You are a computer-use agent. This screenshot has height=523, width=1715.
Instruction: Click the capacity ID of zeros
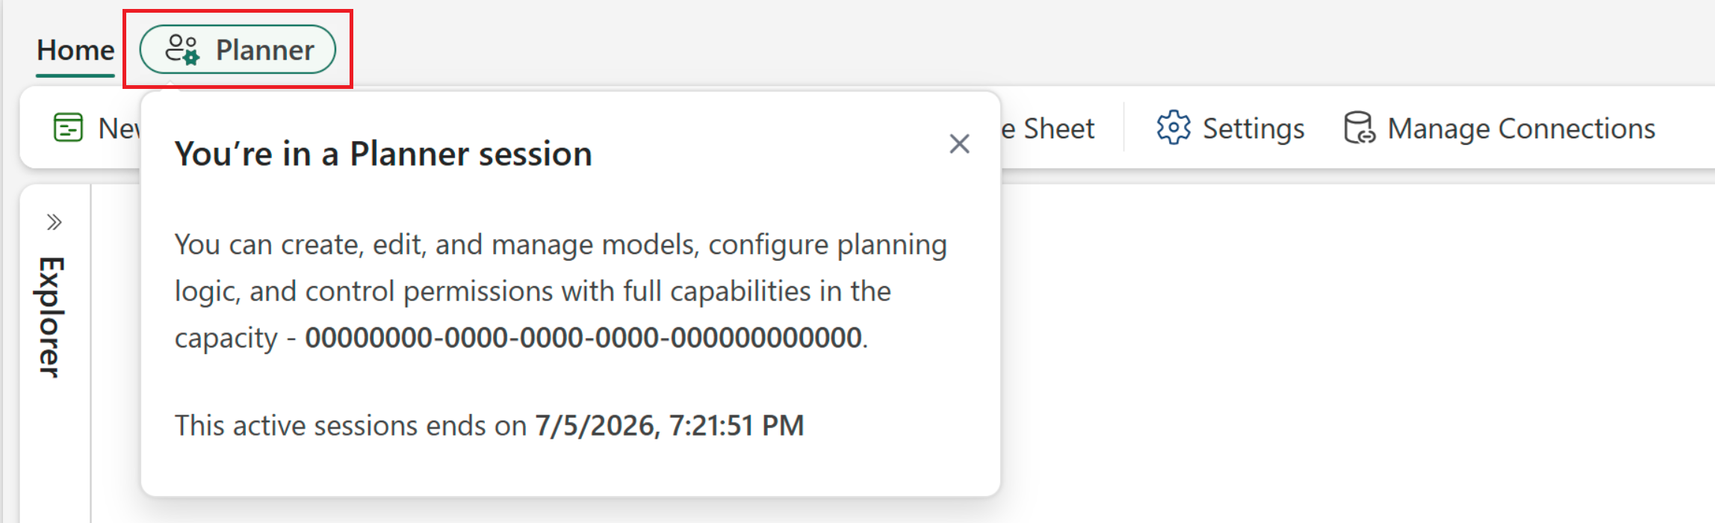tap(583, 338)
